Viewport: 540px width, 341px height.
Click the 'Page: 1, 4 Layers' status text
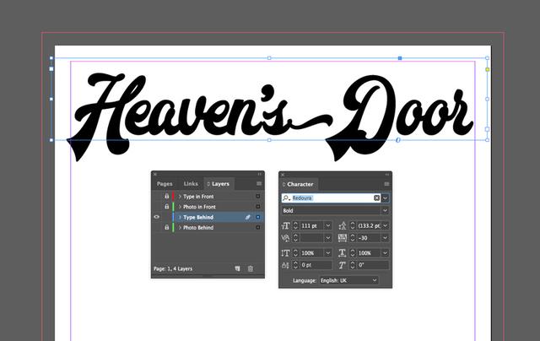[x=173, y=268]
